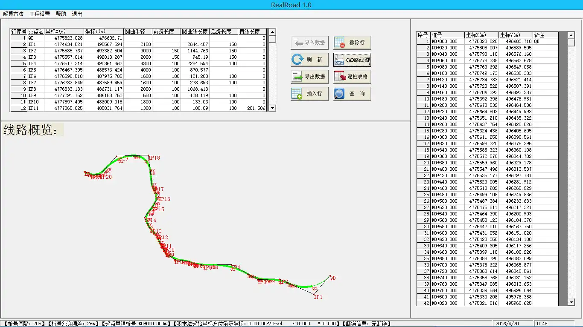Open the 工程设置 menu

coord(40,14)
